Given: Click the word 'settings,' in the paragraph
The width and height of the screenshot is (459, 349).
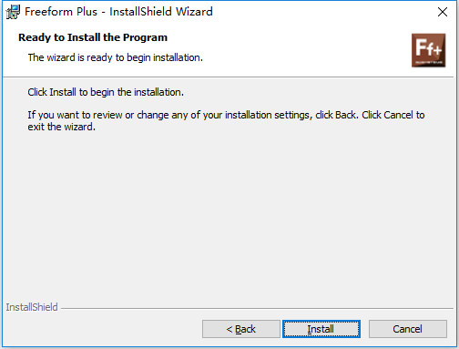Looking at the screenshot, I should coord(293,115).
